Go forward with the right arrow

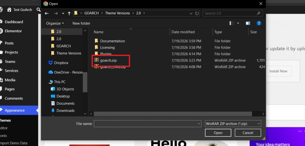(56, 13)
